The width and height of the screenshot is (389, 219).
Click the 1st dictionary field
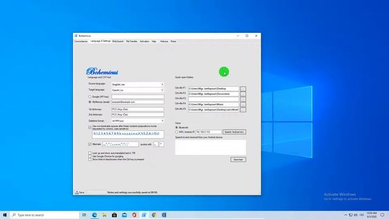[138, 109]
